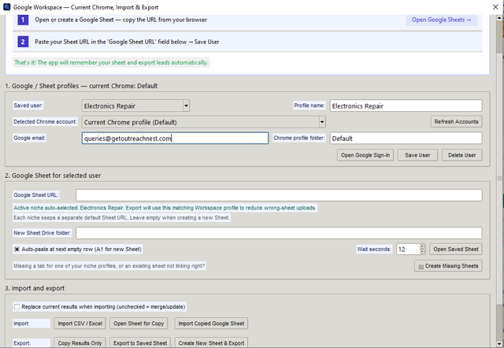
Task: Toggle Auto-paste at next empty row checkbox
Action: (17, 249)
